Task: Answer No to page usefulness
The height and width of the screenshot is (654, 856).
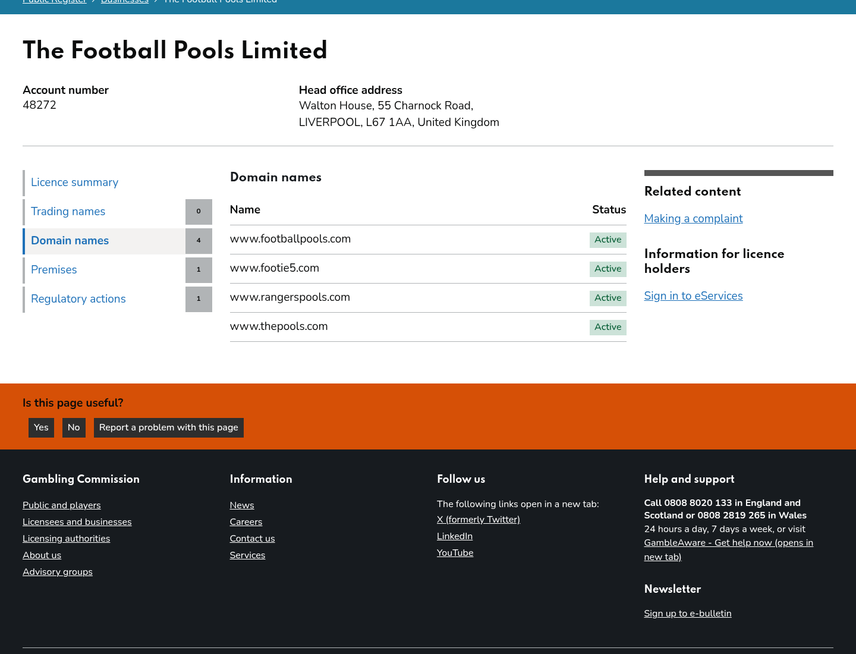Action: (x=74, y=427)
